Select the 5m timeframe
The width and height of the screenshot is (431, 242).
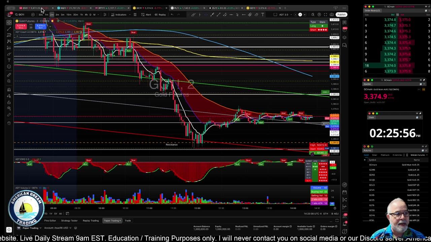click(63, 14)
